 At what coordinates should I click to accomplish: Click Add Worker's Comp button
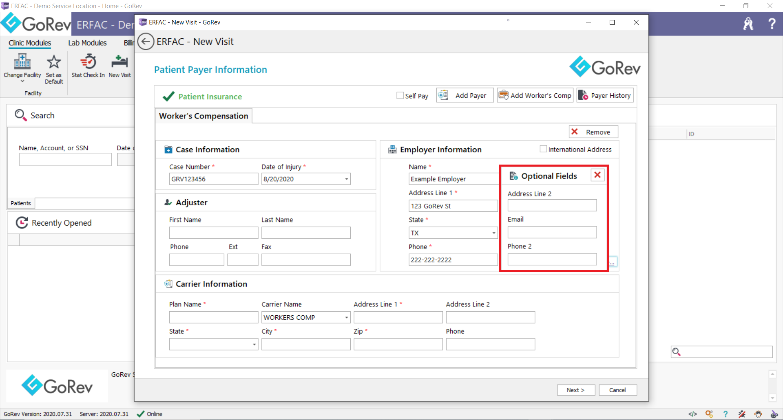[x=535, y=95]
